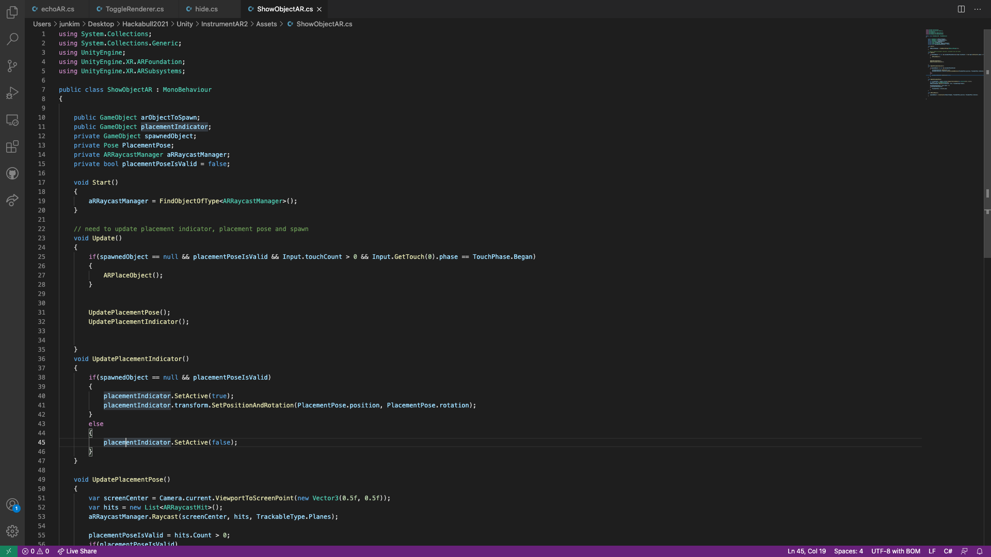Toggle the notifications bell in status bar
The image size is (991, 557).
(x=980, y=551)
